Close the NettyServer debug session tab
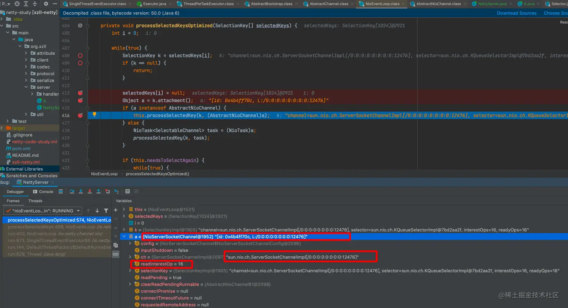The image size is (568, 308). [53, 182]
